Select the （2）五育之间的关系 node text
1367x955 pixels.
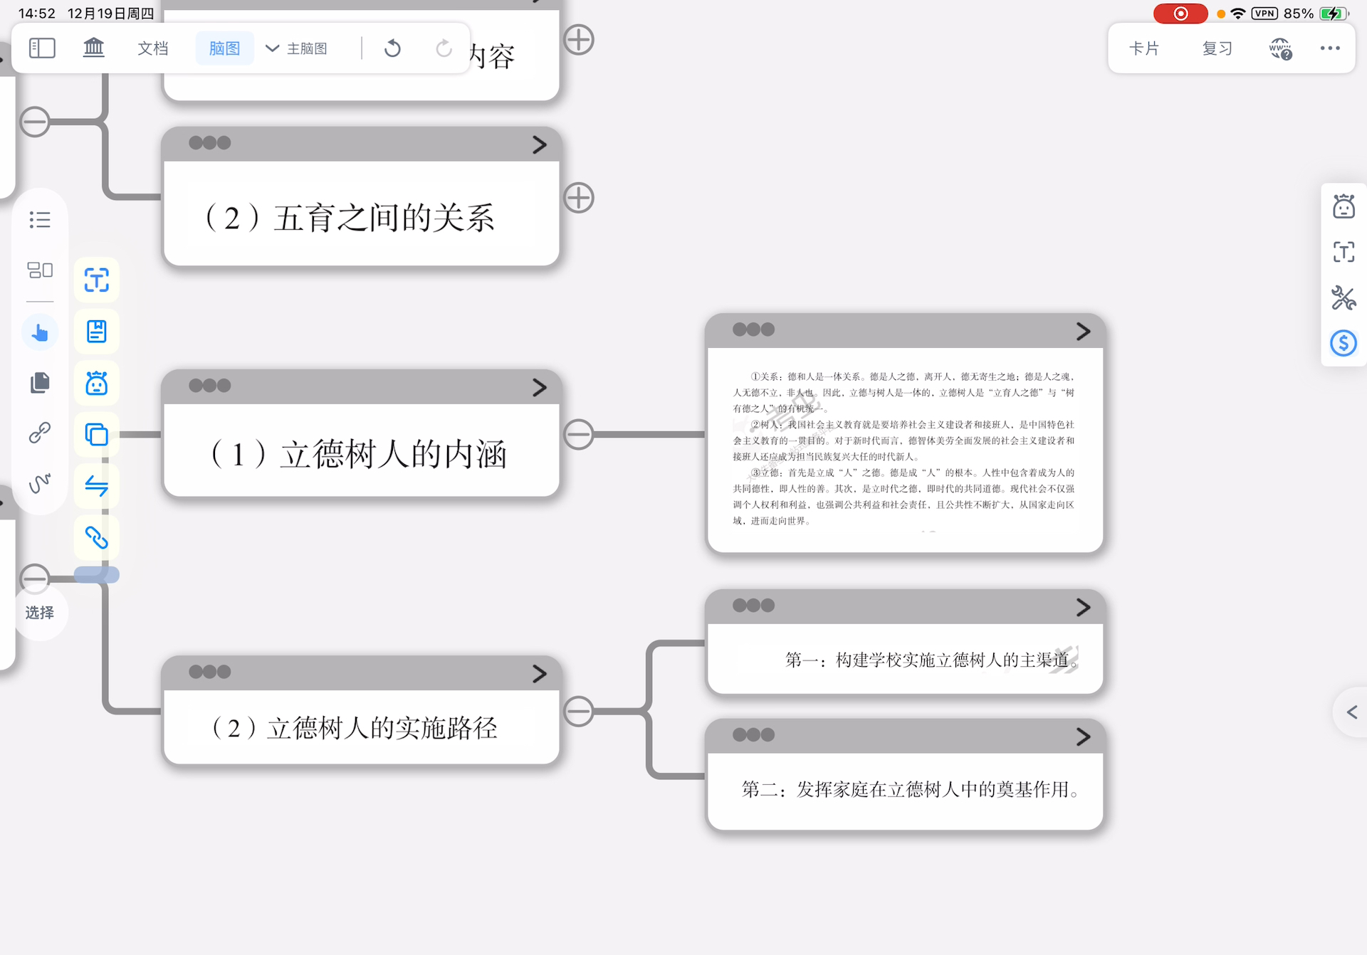click(349, 218)
